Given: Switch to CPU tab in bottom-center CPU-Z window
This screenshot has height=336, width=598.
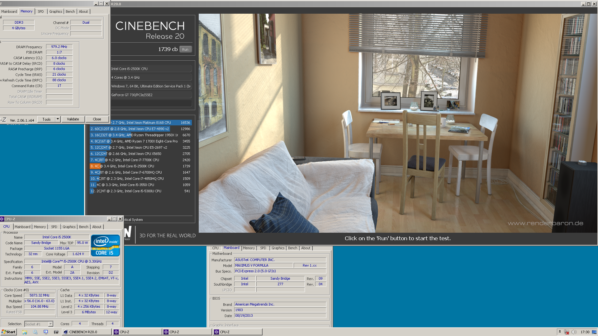Looking at the screenshot, I should (x=215, y=248).
